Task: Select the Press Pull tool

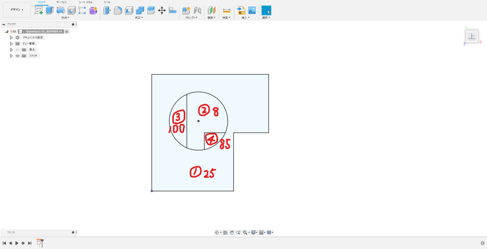Action: pyautogui.click(x=107, y=11)
